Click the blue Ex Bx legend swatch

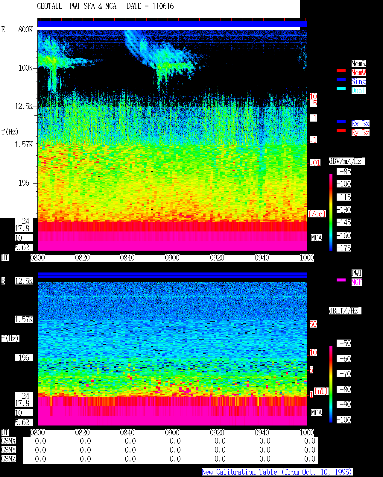[x=341, y=121]
